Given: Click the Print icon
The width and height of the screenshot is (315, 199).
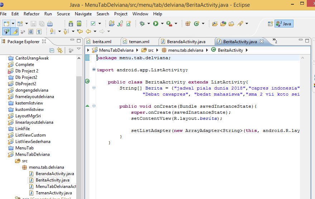Looking at the screenshot, I should [50, 24].
